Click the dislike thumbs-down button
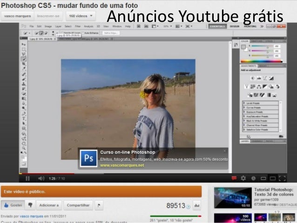297x223 pixels. click(x=30, y=205)
